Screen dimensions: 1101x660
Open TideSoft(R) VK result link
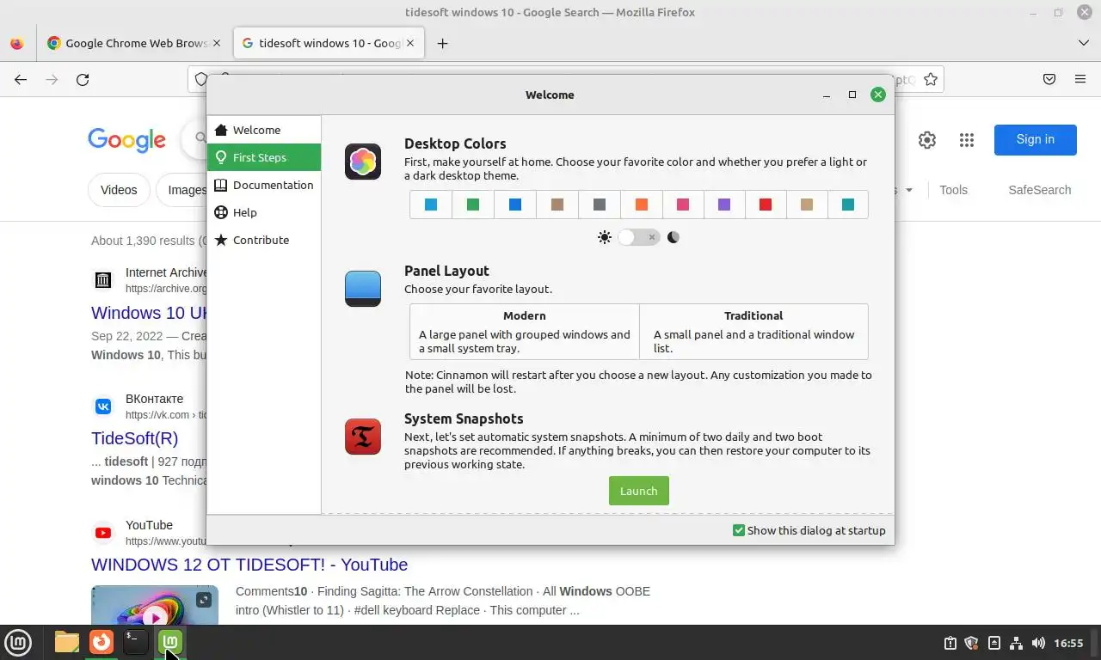pos(135,438)
